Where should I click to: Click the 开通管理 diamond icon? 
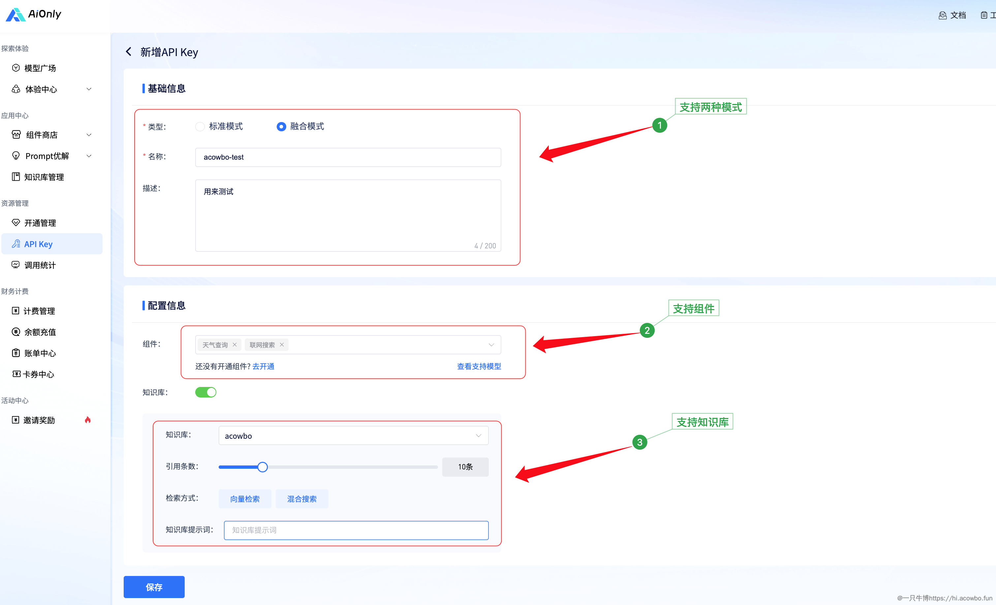coord(16,222)
